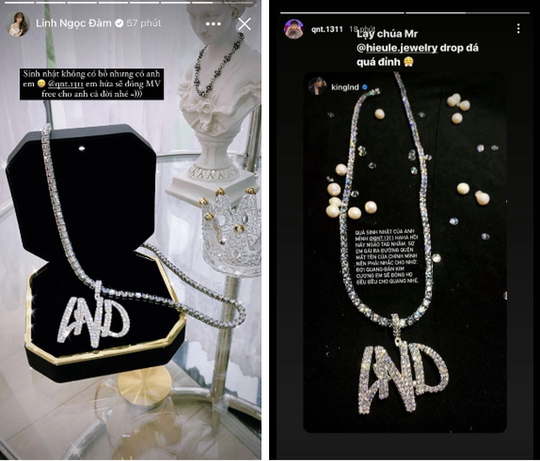The width and height of the screenshot is (540, 461).
Task: Open the three-dot story options menu
Action: (x=213, y=23)
